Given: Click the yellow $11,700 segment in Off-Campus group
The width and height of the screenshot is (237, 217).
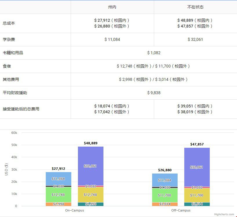Looking at the screenshot, I should (x=197, y=195).
